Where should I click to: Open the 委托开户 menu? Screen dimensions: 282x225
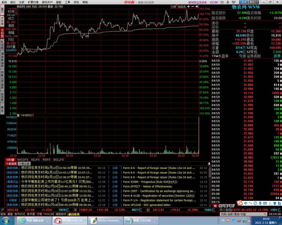[x=47, y=2]
